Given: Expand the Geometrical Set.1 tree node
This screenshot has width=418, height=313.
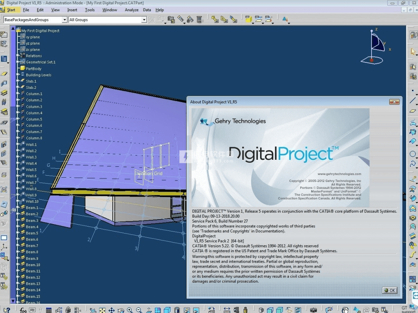Looking at the screenshot, I should [17, 62].
